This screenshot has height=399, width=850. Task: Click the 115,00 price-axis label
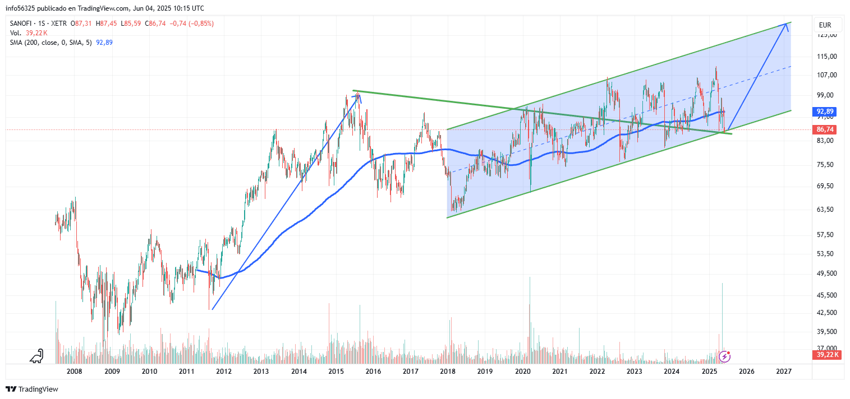point(827,56)
